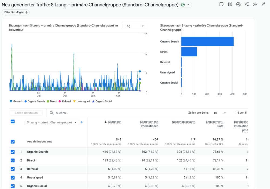Share this report via share icon
270x189 pixels.
coord(247,5)
